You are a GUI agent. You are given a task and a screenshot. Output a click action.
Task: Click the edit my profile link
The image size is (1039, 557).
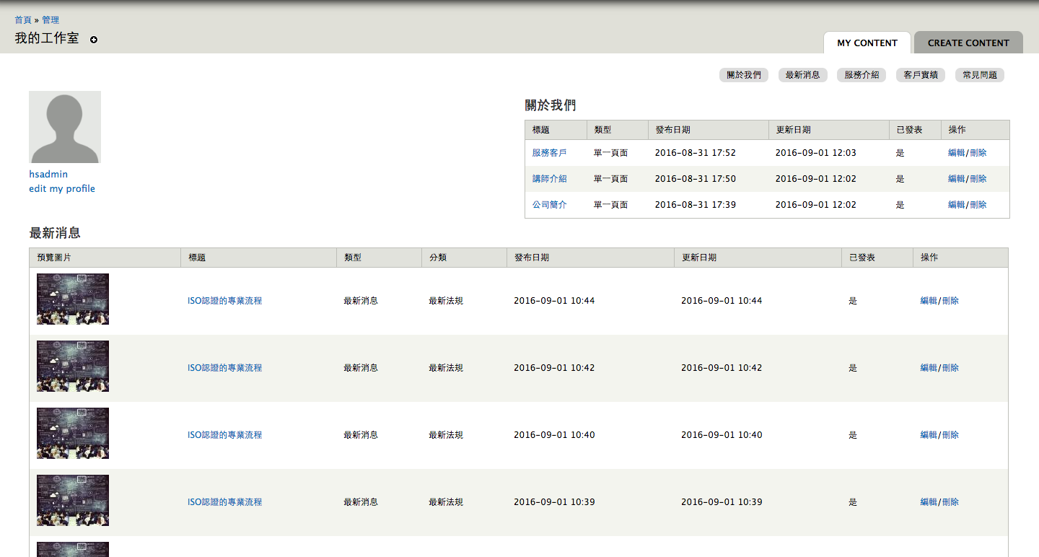[x=62, y=188]
